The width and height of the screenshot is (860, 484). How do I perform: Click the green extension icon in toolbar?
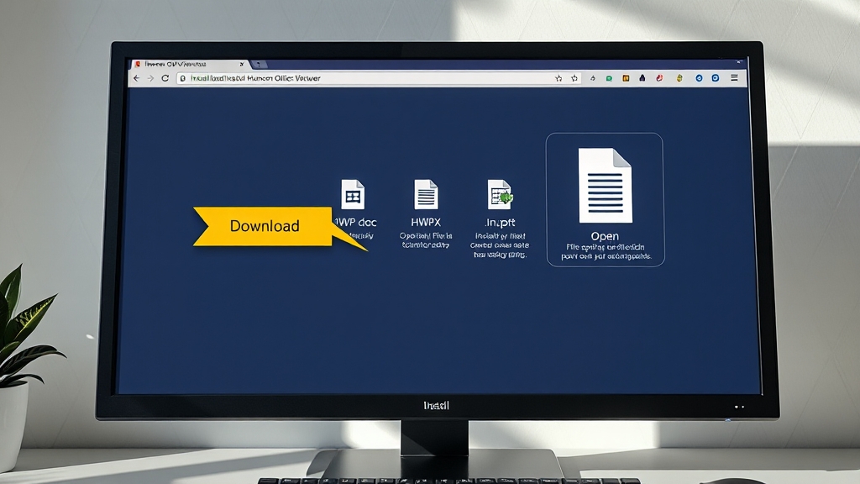point(608,78)
